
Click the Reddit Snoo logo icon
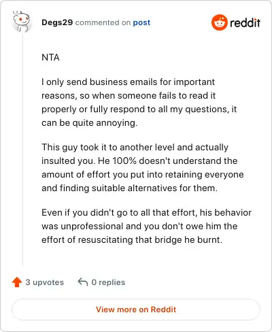(219, 22)
